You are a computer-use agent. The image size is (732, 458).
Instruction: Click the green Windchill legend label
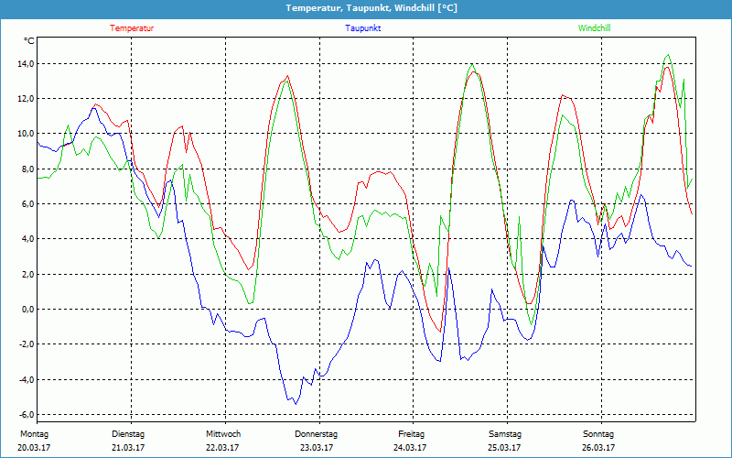click(594, 28)
